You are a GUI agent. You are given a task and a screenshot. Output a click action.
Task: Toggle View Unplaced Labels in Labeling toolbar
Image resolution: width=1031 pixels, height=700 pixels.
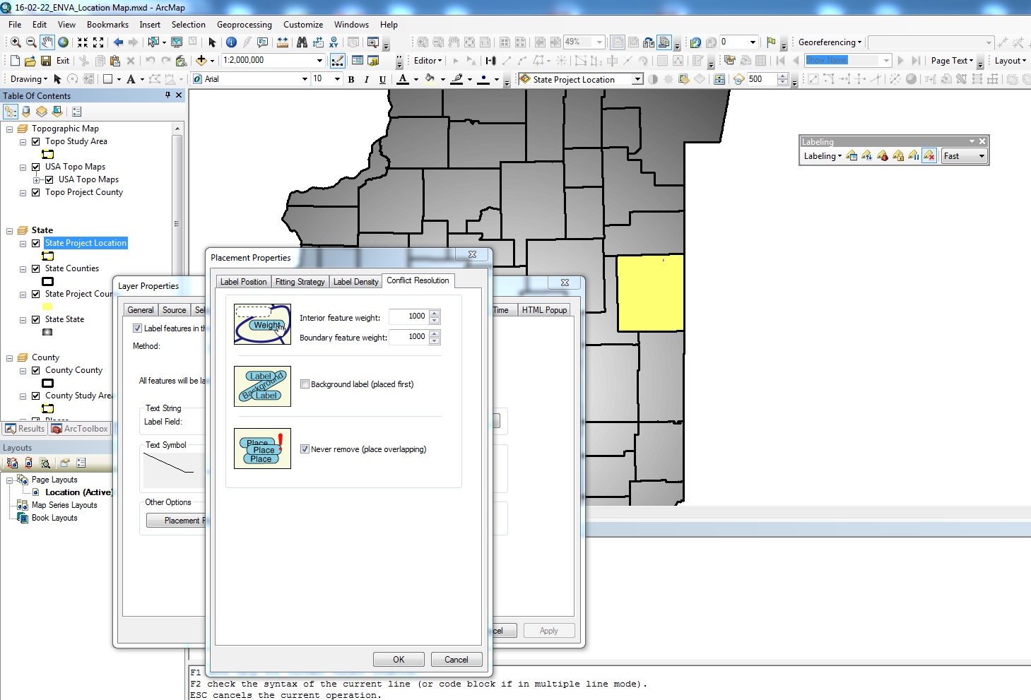929,155
